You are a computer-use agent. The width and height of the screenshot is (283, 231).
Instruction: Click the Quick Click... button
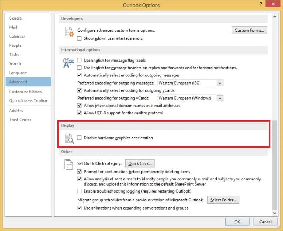140,163
